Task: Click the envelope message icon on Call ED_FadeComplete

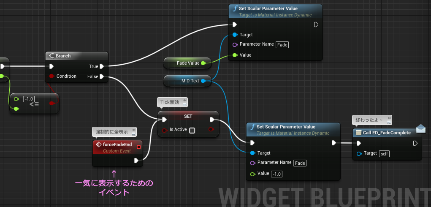Action: click(x=420, y=128)
